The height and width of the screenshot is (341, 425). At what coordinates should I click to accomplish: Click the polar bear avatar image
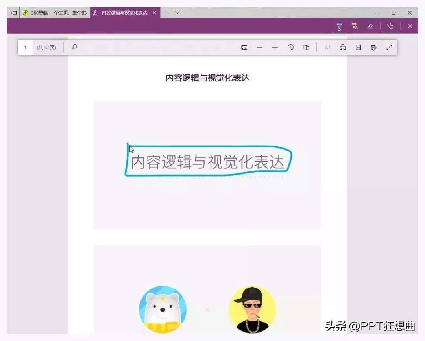(163, 309)
